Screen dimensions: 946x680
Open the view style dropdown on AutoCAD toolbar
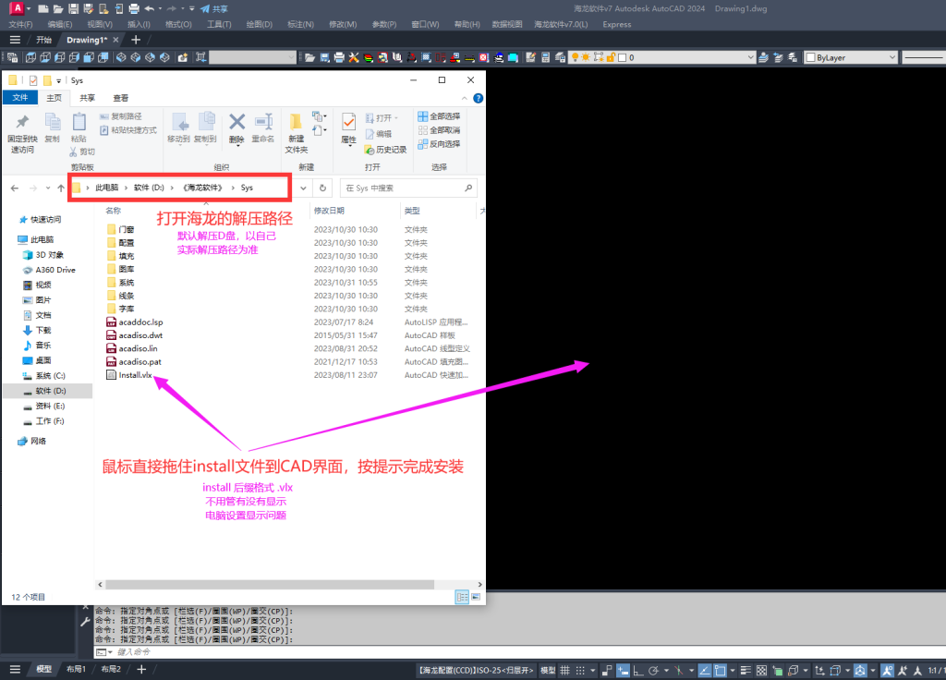click(253, 57)
